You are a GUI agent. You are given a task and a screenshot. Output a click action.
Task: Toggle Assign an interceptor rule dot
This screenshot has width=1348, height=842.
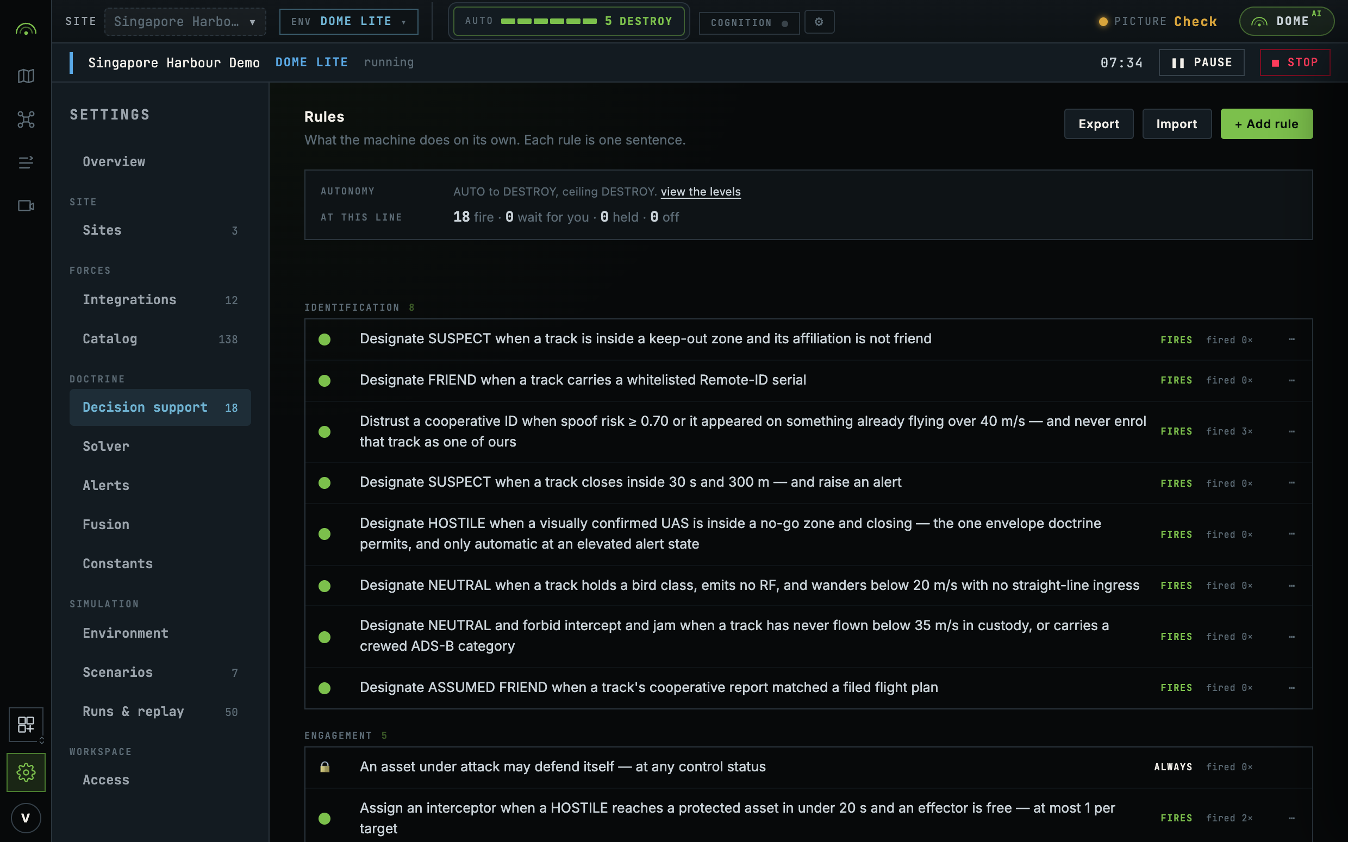[324, 818]
